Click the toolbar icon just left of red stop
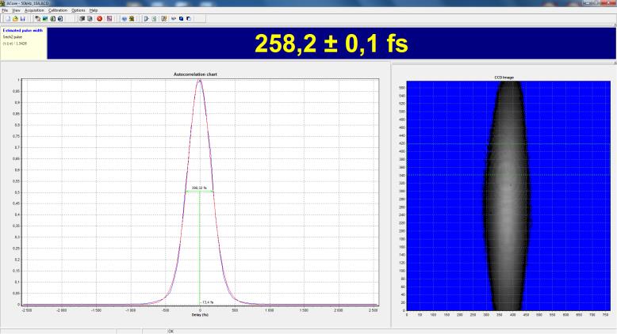The image size is (617, 334). click(x=91, y=17)
